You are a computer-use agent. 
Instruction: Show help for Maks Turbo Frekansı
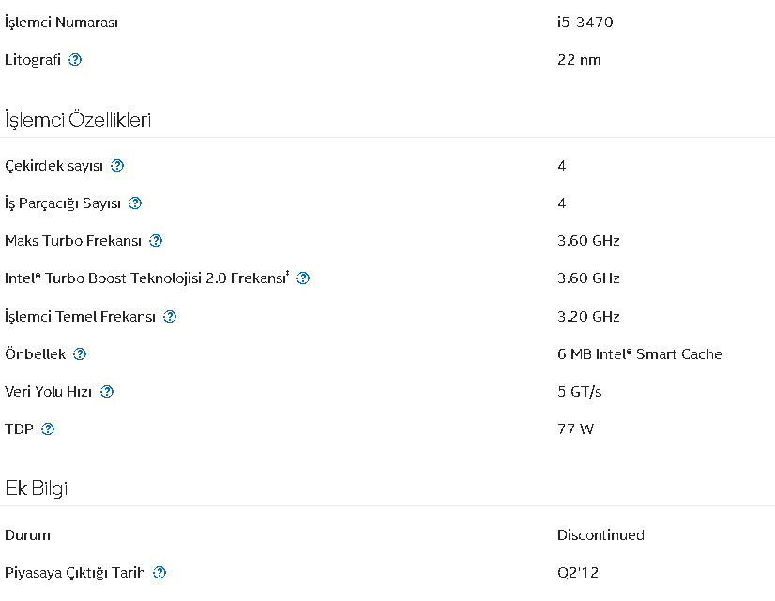click(x=156, y=241)
